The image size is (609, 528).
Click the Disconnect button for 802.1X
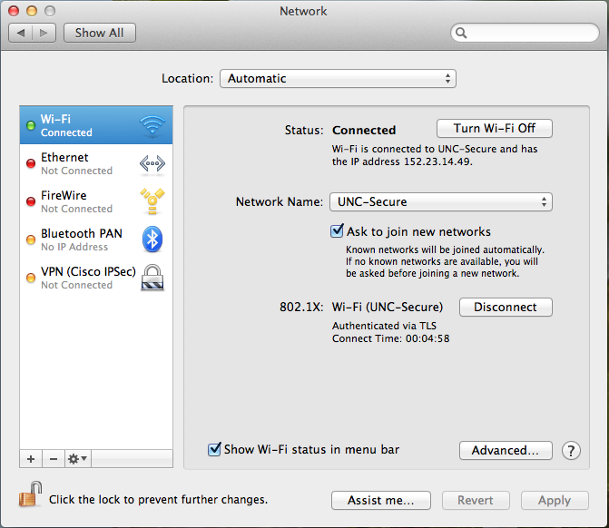pyautogui.click(x=506, y=308)
